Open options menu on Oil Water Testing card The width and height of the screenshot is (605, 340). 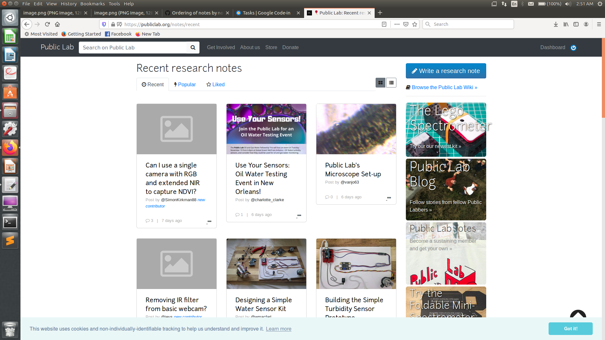[299, 215]
